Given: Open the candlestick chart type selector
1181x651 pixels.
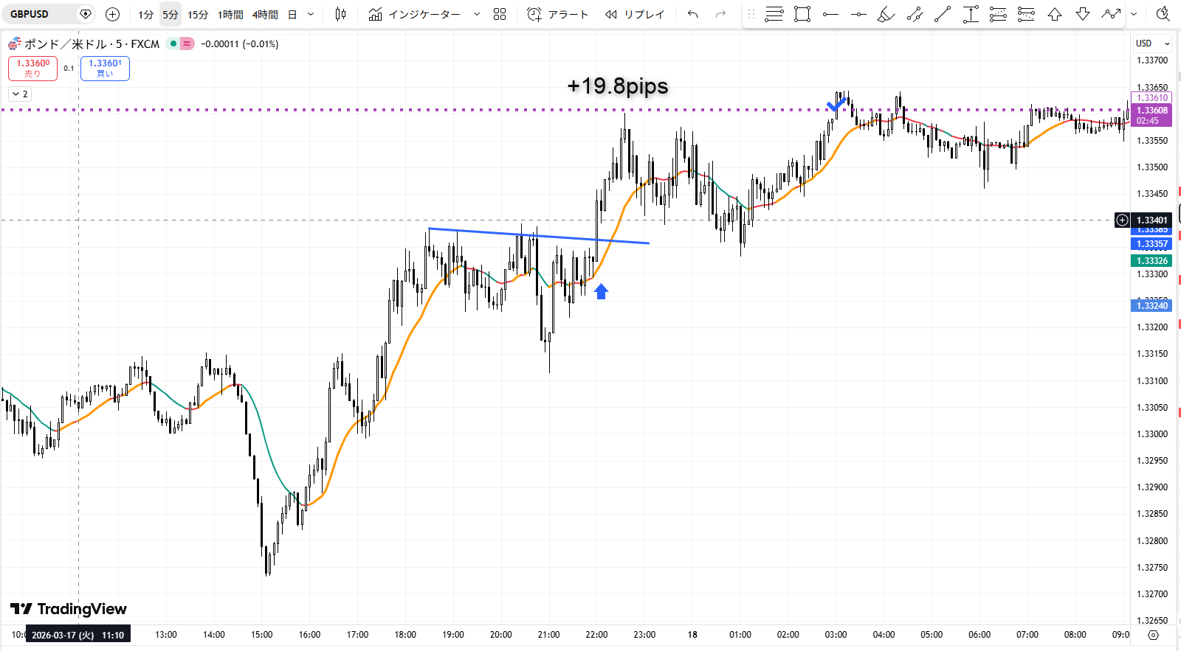Looking at the screenshot, I should [340, 14].
